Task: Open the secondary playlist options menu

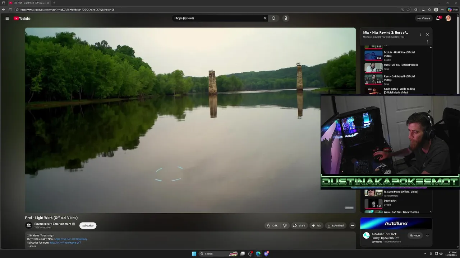Action: 427,42
